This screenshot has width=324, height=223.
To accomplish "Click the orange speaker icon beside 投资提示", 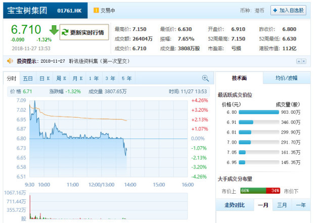I will tap(10, 61).
